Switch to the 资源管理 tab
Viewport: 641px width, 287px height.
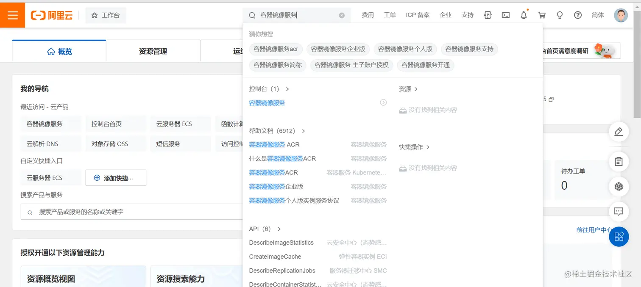click(x=153, y=51)
